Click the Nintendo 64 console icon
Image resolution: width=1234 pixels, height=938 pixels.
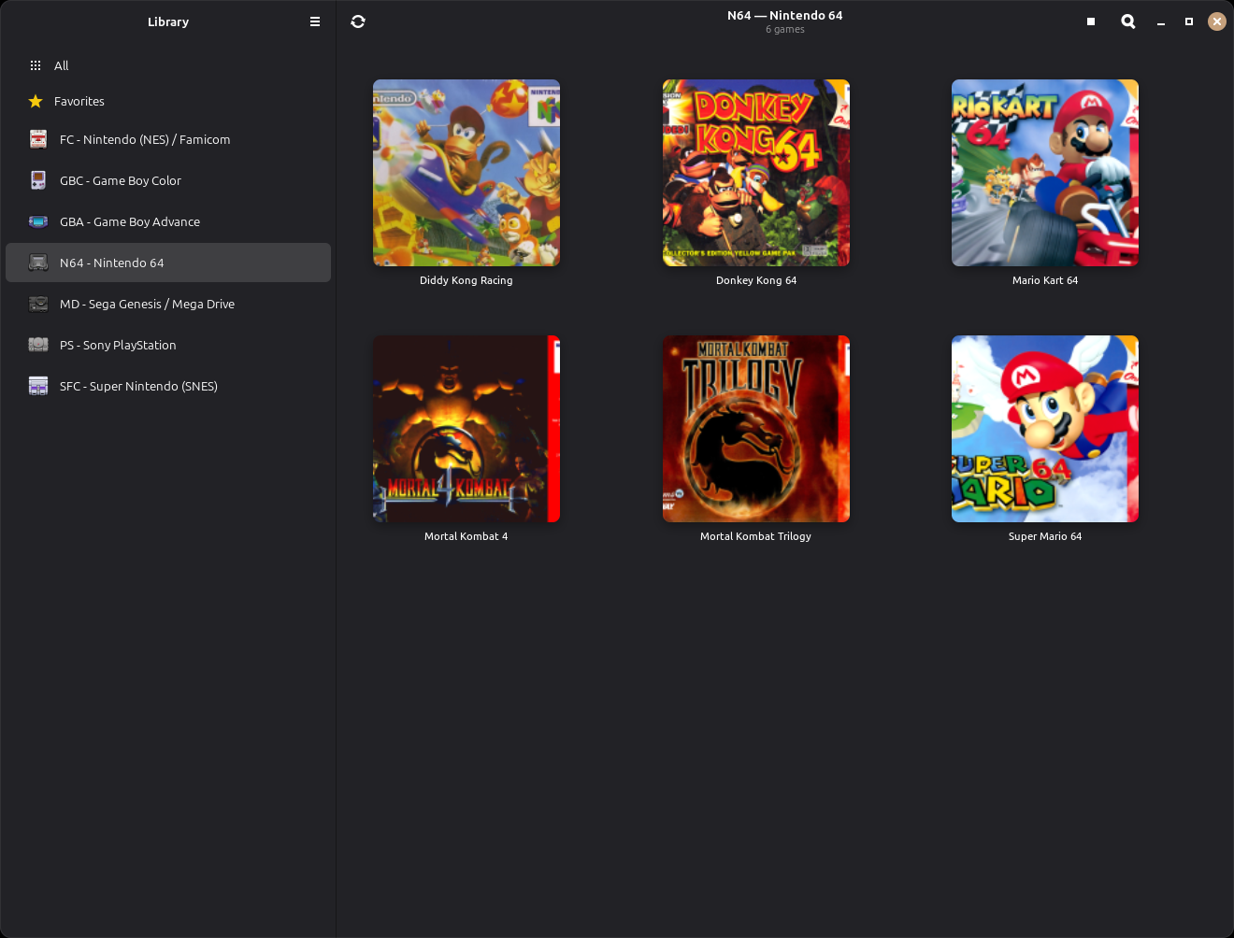click(x=38, y=263)
